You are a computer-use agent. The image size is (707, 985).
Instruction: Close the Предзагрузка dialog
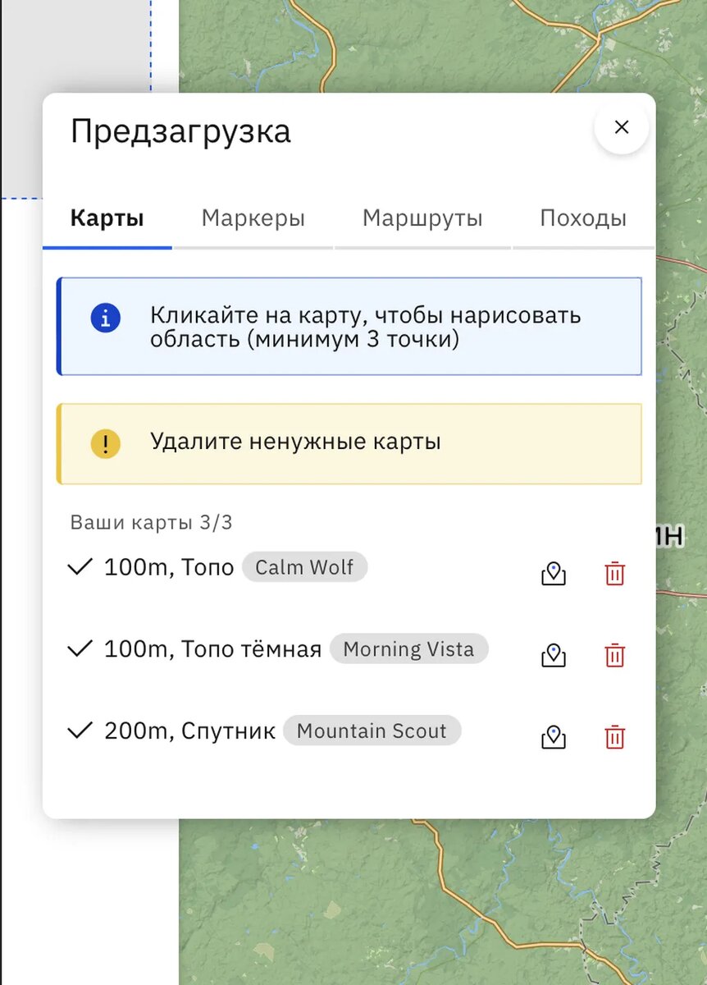(622, 127)
